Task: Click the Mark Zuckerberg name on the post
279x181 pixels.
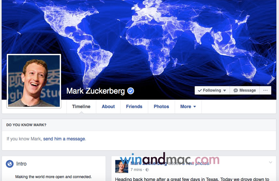Action: [149, 163]
